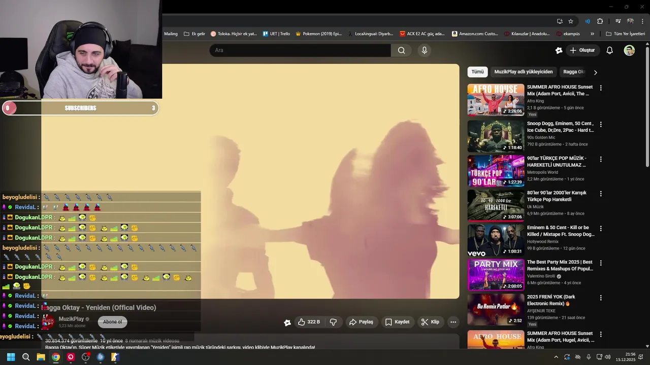Open Windows taskbar search

26,357
